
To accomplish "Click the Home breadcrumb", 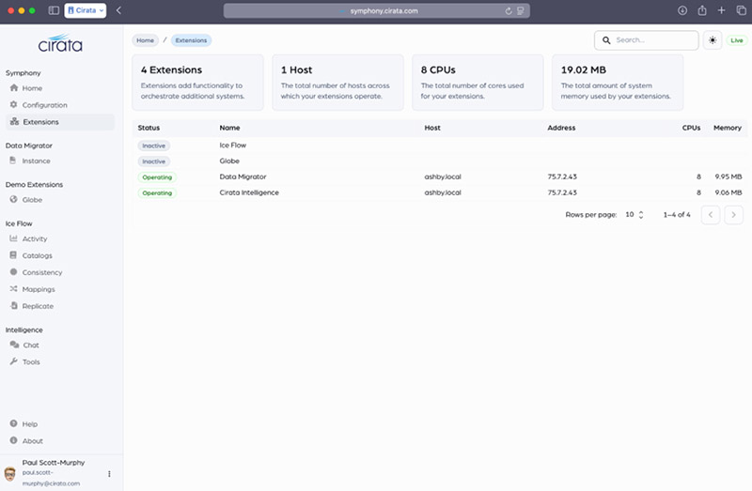I will pos(145,40).
